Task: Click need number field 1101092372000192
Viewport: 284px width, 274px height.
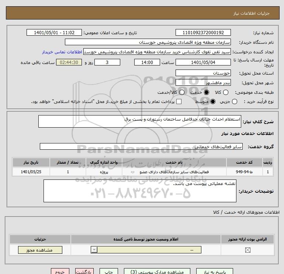Action: 203,33
